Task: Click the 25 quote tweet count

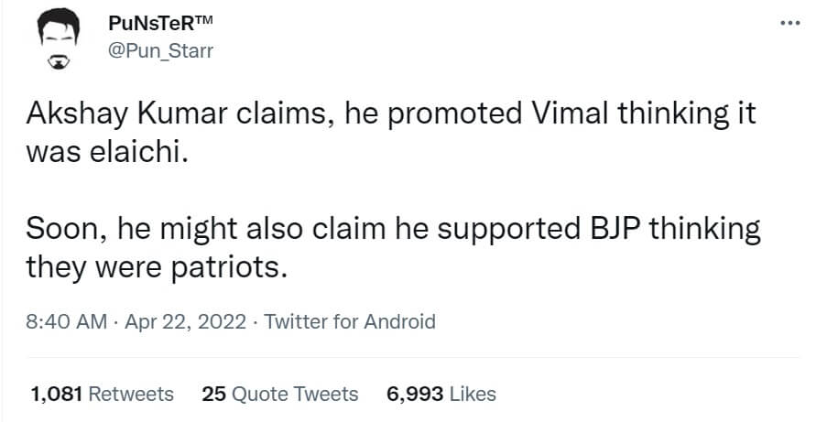Action: point(213,394)
